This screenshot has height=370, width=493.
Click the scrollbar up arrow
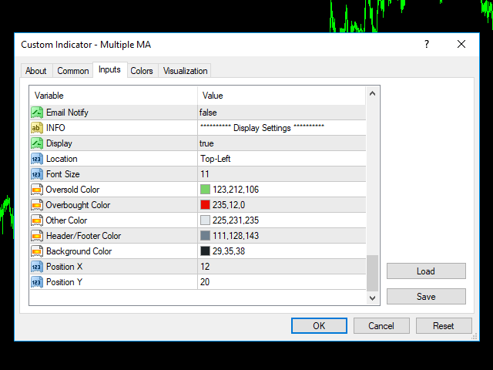(373, 94)
